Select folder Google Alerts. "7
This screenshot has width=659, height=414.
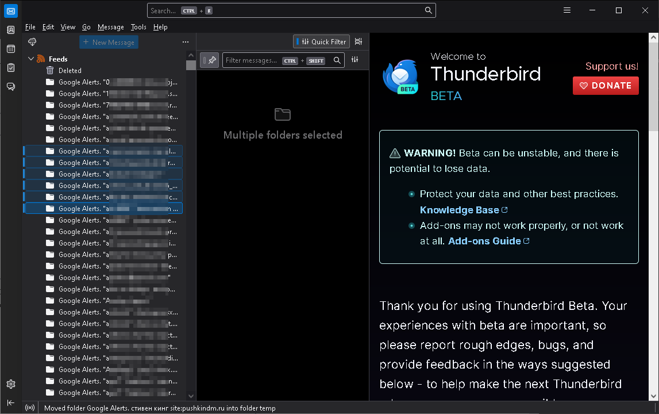(103, 105)
